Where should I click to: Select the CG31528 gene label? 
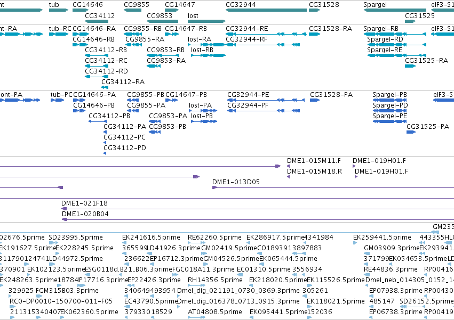pyautogui.click(x=324, y=5)
